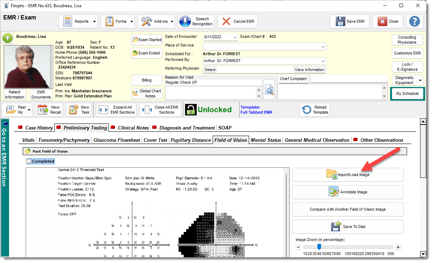This screenshot has width=432, height=263.
Task: Click Expand All EMR Sections icon
Action: 103,110
